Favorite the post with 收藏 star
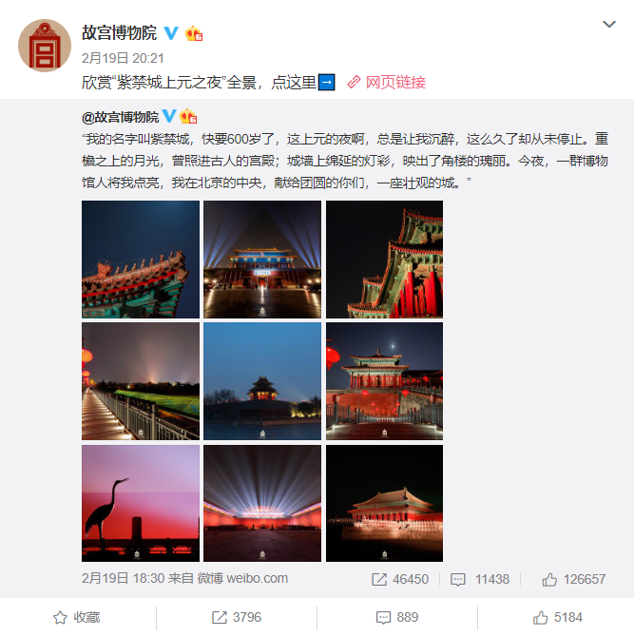 tap(77, 617)
